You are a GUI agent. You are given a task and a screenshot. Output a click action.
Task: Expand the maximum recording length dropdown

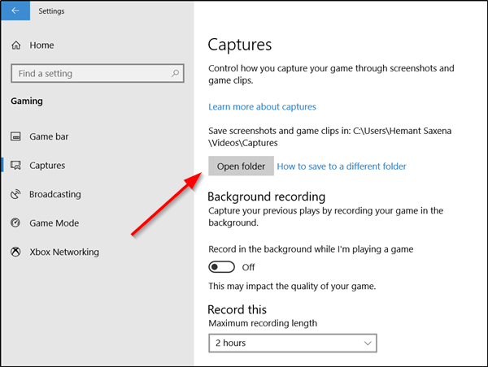292,343
